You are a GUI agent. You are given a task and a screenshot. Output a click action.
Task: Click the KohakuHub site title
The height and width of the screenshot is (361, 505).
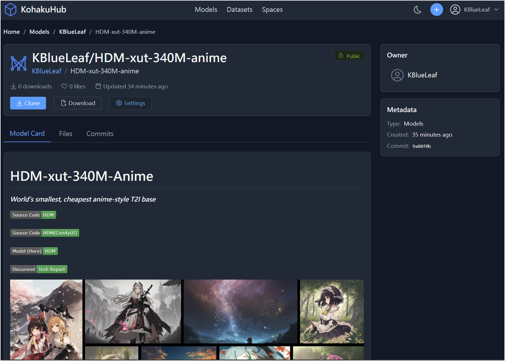click(44, 10)
